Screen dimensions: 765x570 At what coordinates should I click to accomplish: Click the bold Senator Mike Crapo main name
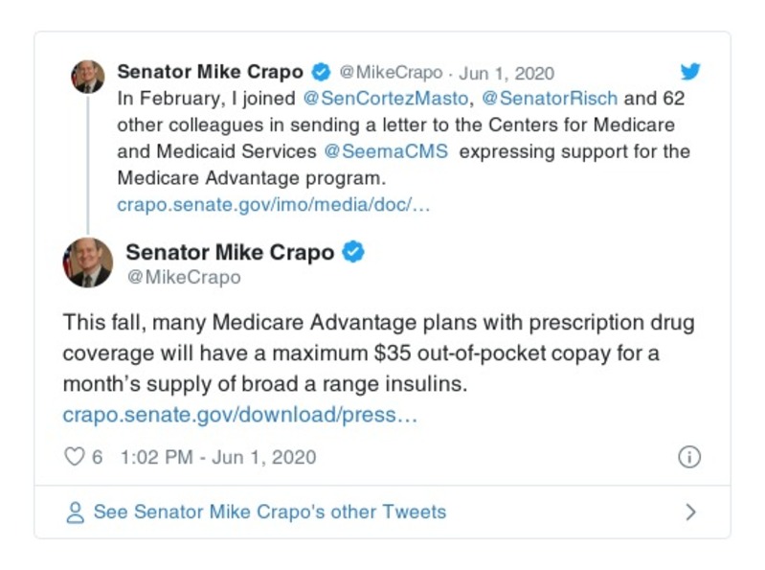pos(230,253)
